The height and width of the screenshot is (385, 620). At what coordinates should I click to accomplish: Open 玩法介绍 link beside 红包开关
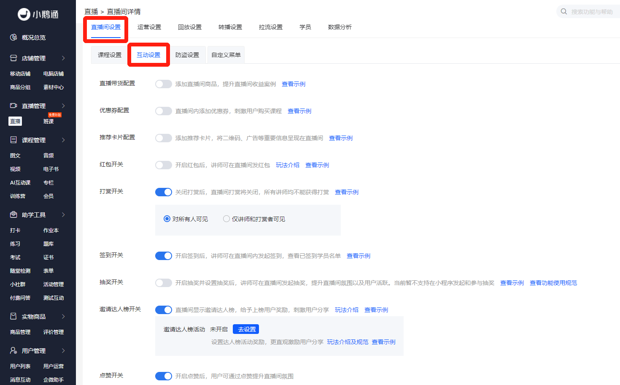tap(287, 165)
